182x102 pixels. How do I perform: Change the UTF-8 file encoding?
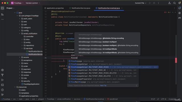coord(164,99)
